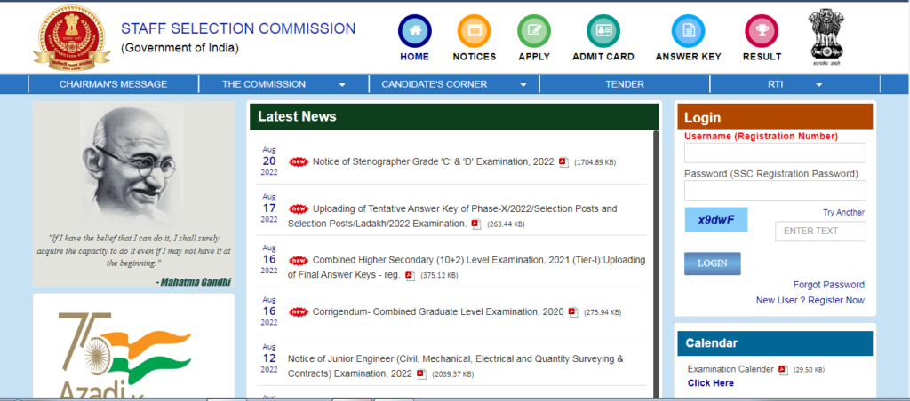
Task: Open PDF icon for Junior Engineer notice
Action: point(421,373)
